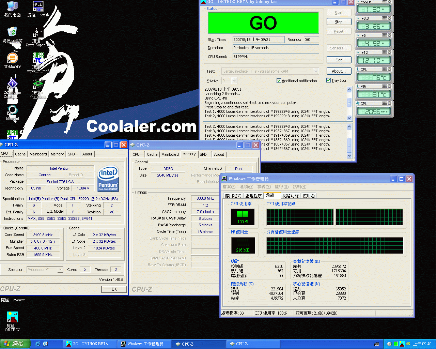Open the 檔案 menu in Task Manager
This screenshot has height=349, width=436.
click(x=229, y=187)
